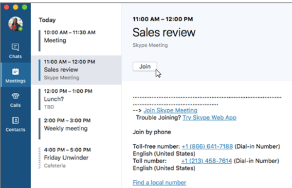The height and width of the screenshot is (188, 292).
Task: Click the green presence status badge
Action: coord(20,29)
